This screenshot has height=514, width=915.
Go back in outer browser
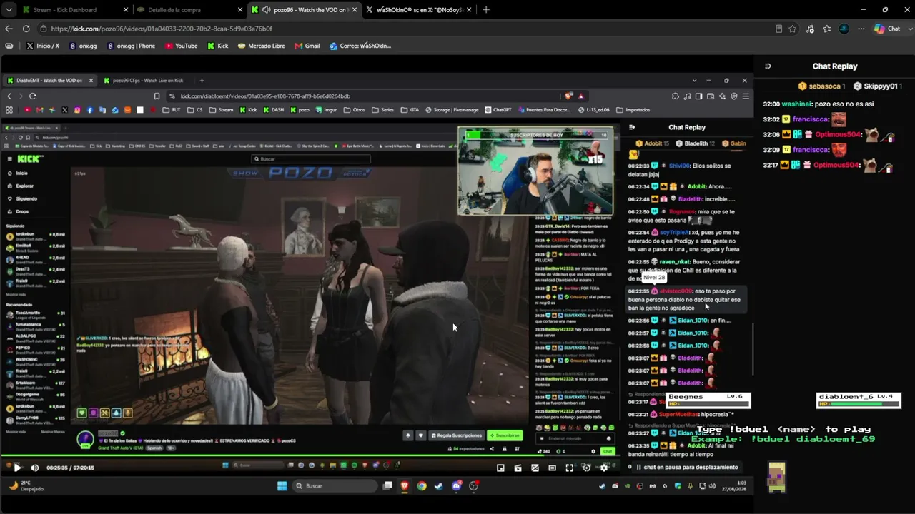point(9,29)
